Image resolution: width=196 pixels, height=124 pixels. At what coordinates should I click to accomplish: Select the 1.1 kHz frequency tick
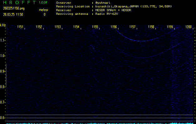tap(3, 40)
